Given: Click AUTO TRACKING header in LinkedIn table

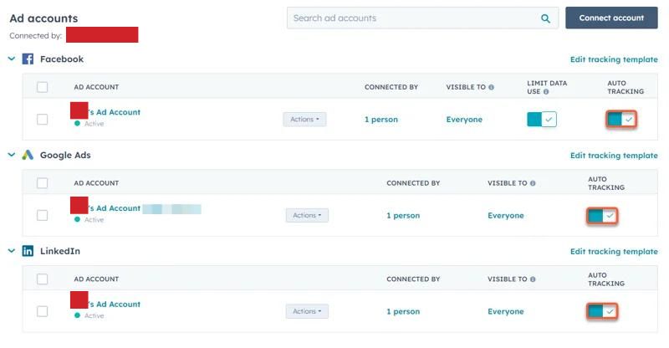Looking at the screenshot, I should (x=606, y=279).
